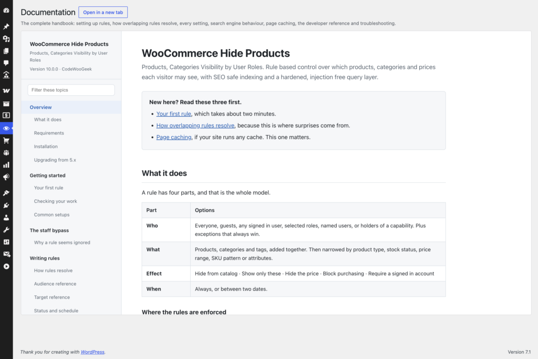Open Settings sliders icon
This screenshot has height=359, width=538.
tap(6, 242)
